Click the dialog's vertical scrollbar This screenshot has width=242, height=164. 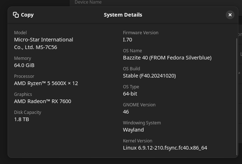click(237, 97)
